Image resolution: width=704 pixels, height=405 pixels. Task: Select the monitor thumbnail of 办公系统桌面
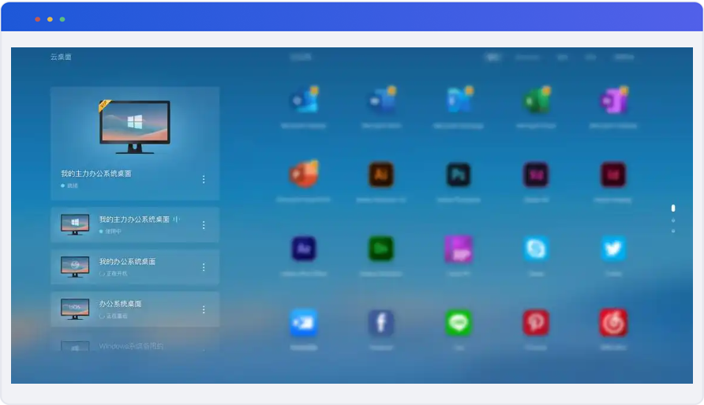coord(75,309)
